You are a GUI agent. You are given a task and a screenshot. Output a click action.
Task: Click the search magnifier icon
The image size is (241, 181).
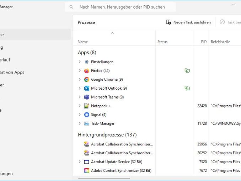tap(71, 7)
